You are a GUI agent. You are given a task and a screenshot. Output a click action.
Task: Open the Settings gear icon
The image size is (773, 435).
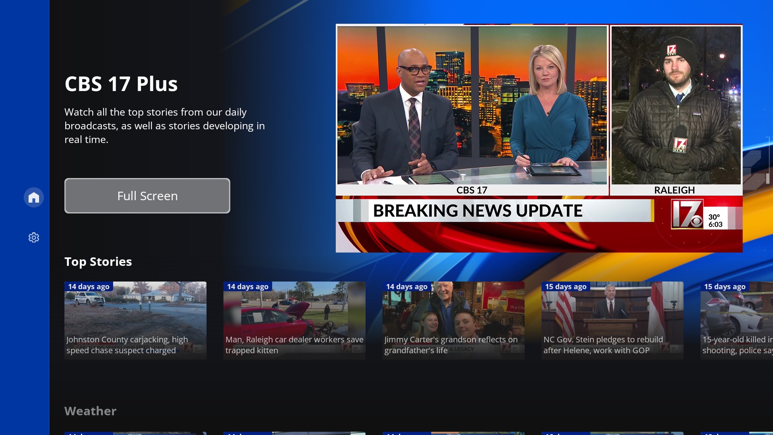34,238
